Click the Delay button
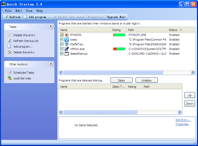 point(121,80)
